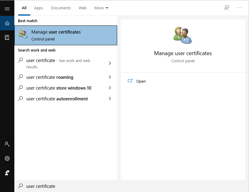Click the search glass in the search box
This screenshot has width=249, height=192.
(x=20, y=186)
